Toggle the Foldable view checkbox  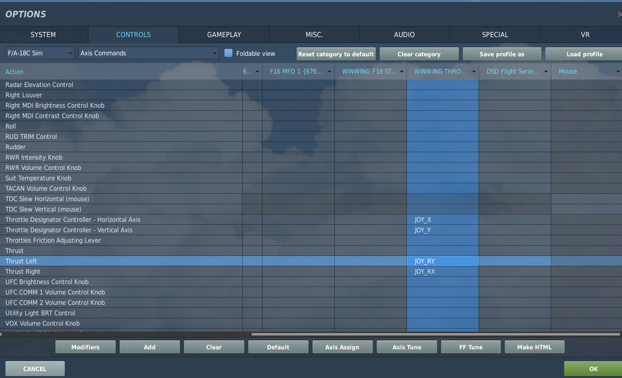(228, 53)
